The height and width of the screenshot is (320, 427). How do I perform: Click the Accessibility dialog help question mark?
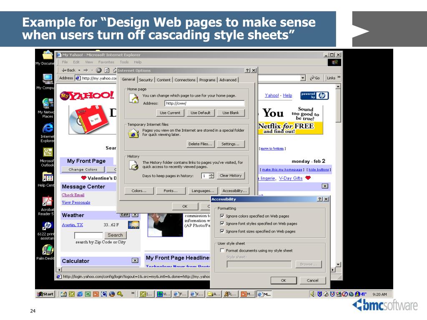click(320, 199)
